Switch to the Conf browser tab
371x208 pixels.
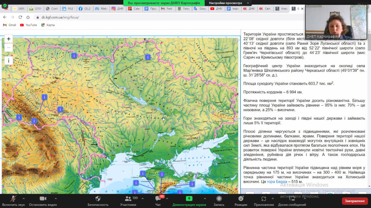(52, 9)
